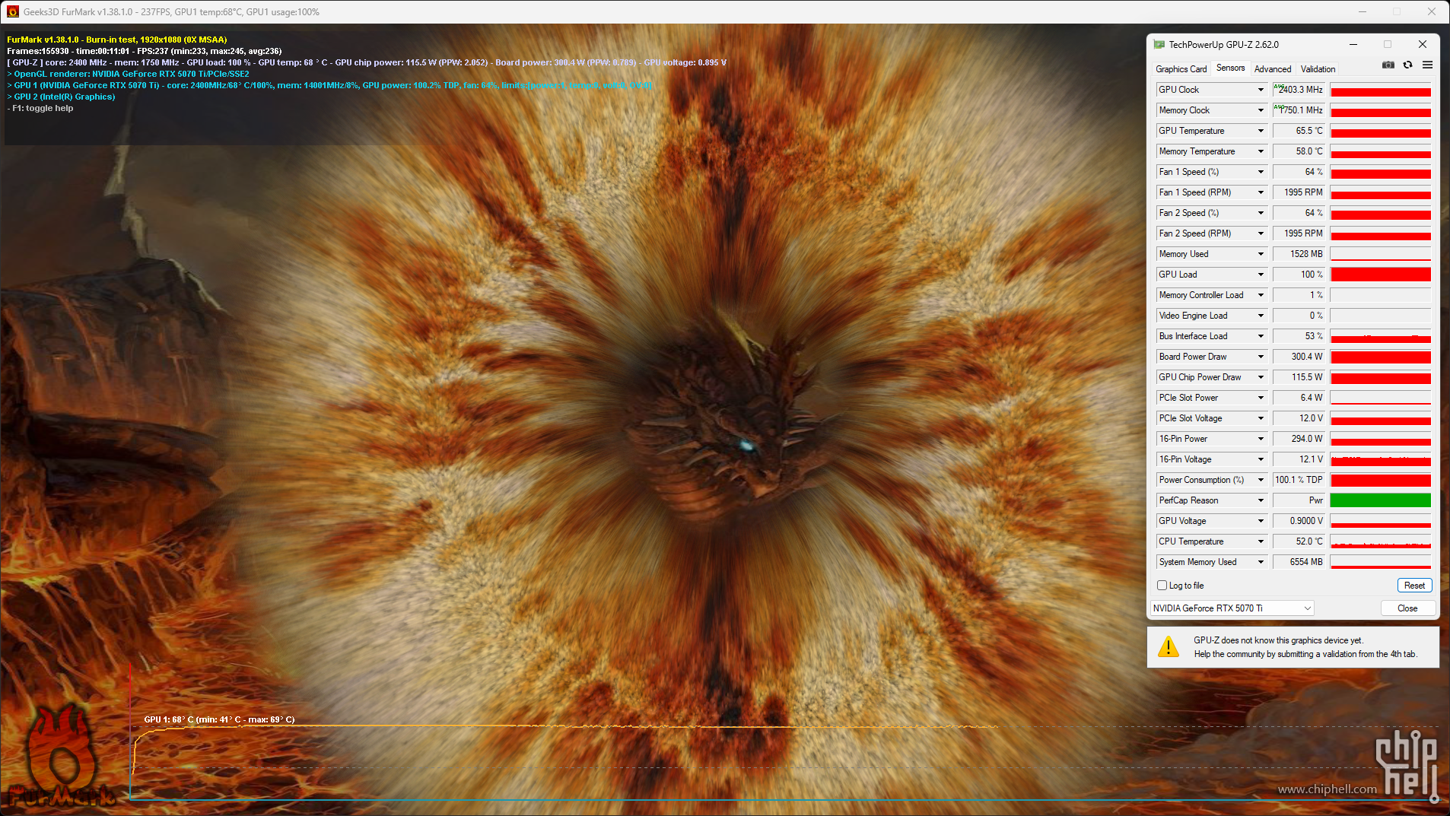This screenshot has height=816, width=1450.
Task: Open the System Memory Used dropdown
Action: tap(1261, 562)
